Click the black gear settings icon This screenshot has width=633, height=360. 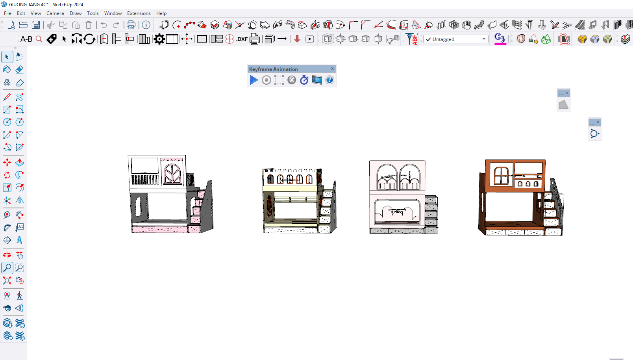pyautogui.click(x=159, y=39)
